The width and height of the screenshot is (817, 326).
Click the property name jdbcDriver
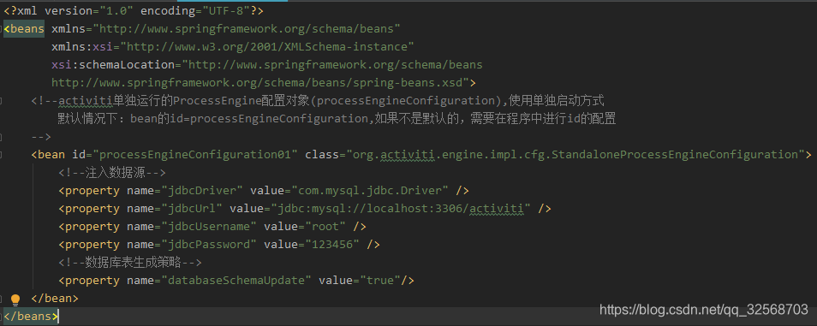[x=201, y=191]
